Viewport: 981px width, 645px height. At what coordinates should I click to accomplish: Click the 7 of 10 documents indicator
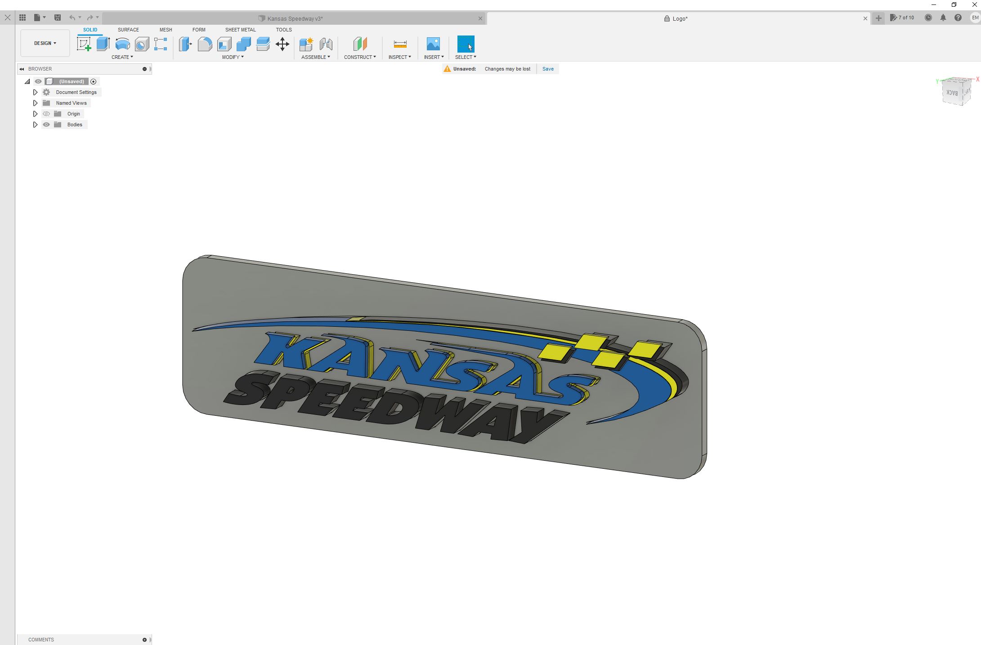coord(902,18)
